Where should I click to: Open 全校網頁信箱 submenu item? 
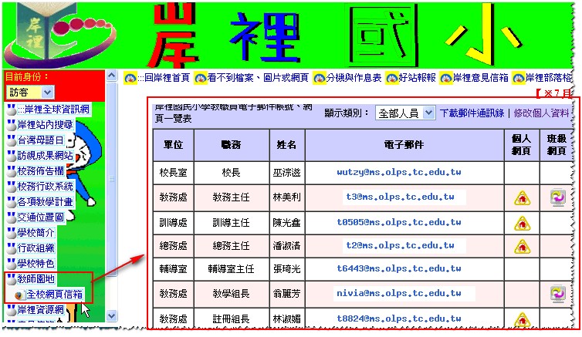[x=55, y=295]
